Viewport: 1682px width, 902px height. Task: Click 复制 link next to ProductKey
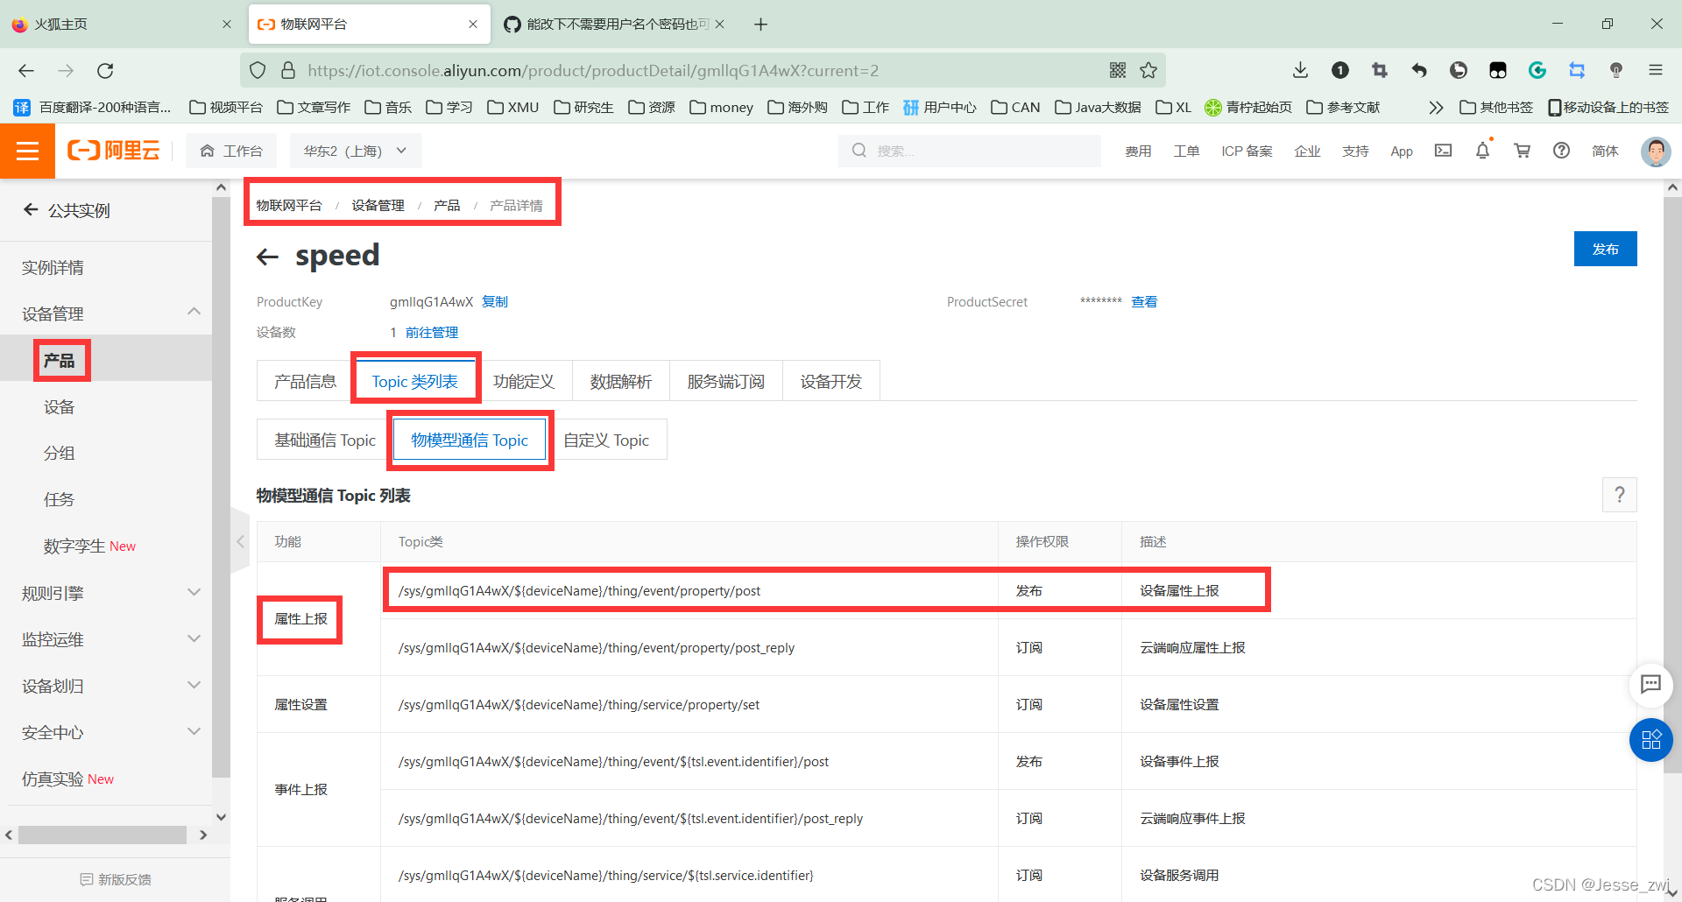point(495,302)
